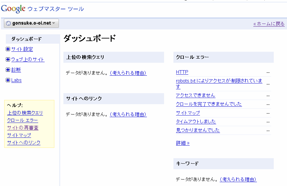The width and height of the screenshot is (287, 186).
Task: Click the globe icon beside gonsuke.o-oi.net
Action: pos(8,23)
